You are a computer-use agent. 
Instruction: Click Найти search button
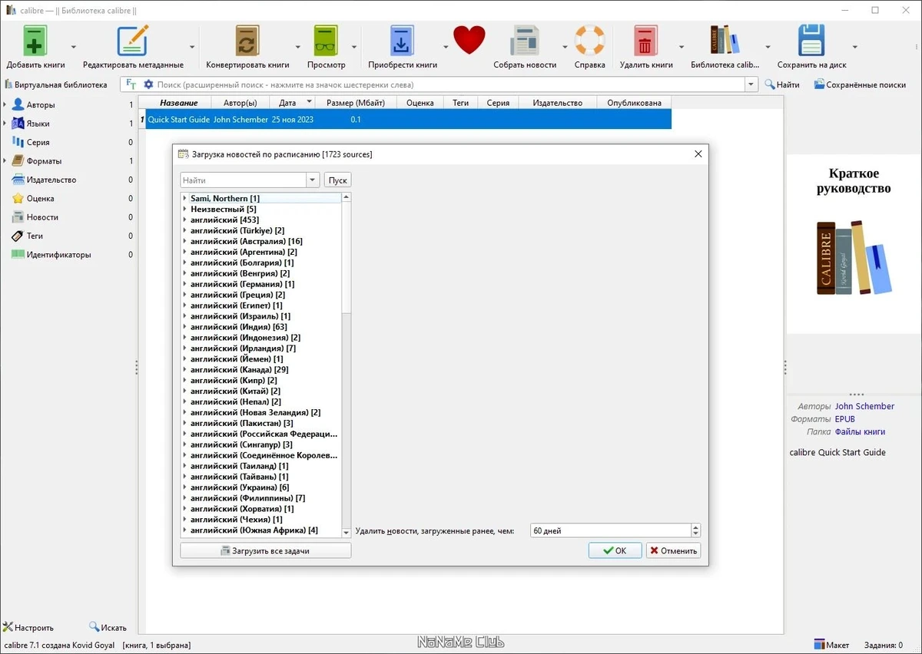[782, 84]
